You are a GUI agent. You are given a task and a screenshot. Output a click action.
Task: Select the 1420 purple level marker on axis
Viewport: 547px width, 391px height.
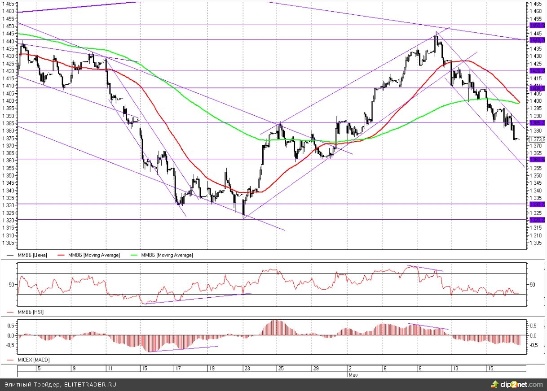[537, 70]
